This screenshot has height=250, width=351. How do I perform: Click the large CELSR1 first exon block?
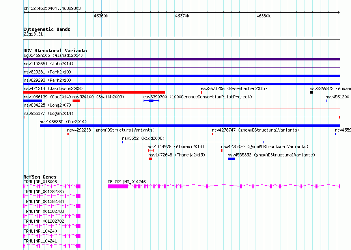coord(118,186)
